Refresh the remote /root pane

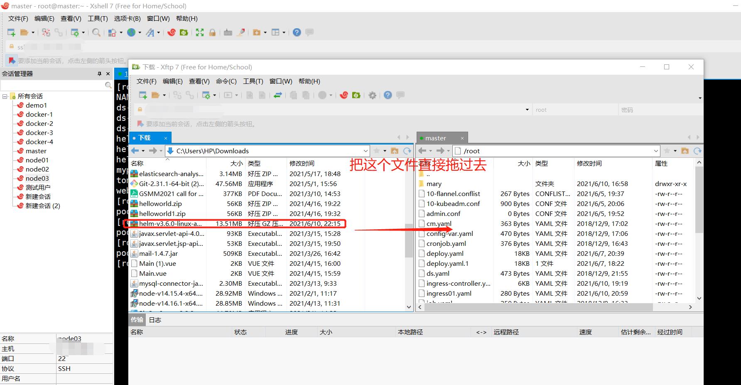click(x=697, y=151)
